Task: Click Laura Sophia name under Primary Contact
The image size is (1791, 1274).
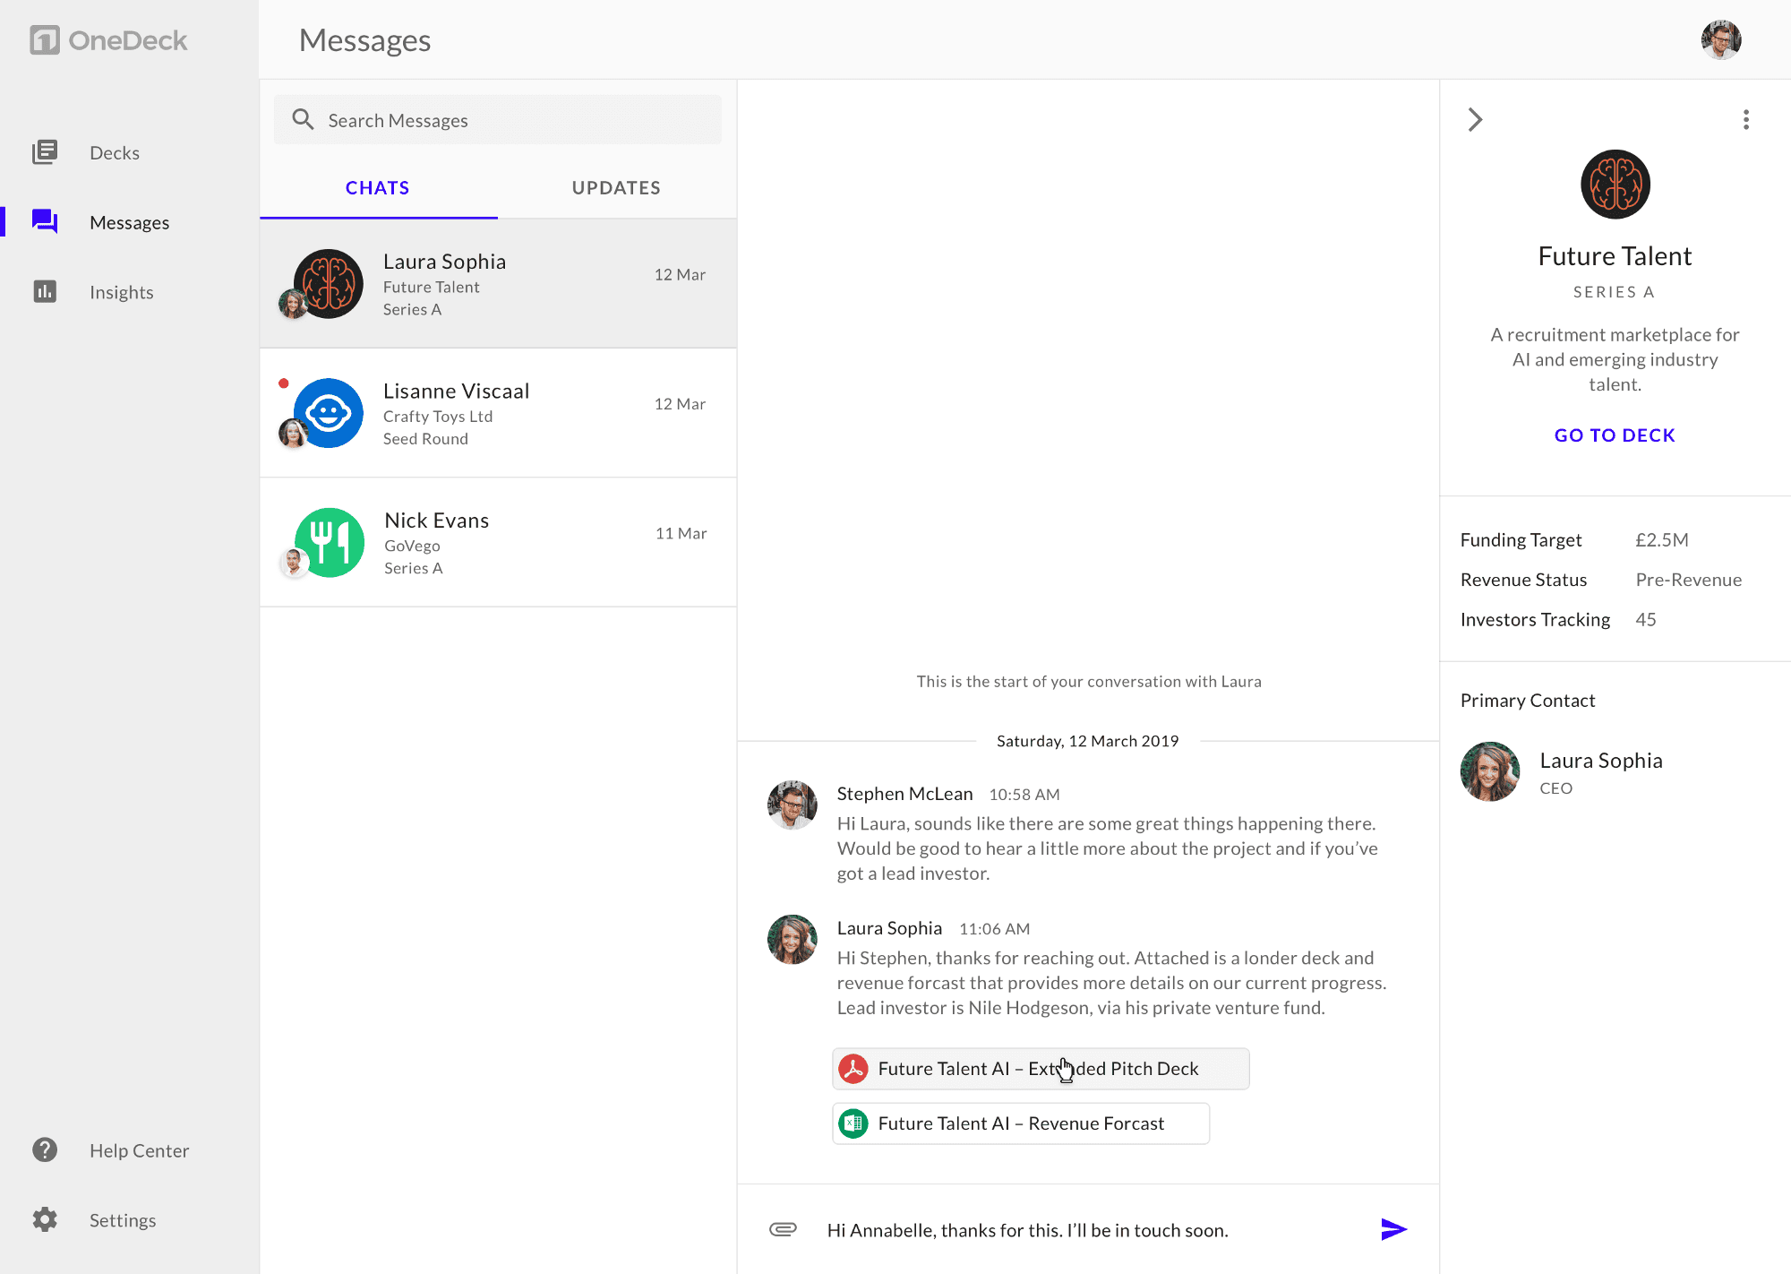Action: (x=1601, y=761)
